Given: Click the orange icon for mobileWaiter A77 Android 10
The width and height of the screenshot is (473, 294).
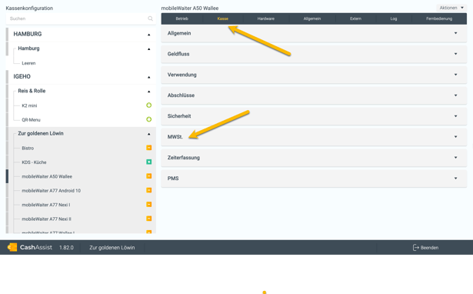Looking at the screenshot, I should (148, 190).
